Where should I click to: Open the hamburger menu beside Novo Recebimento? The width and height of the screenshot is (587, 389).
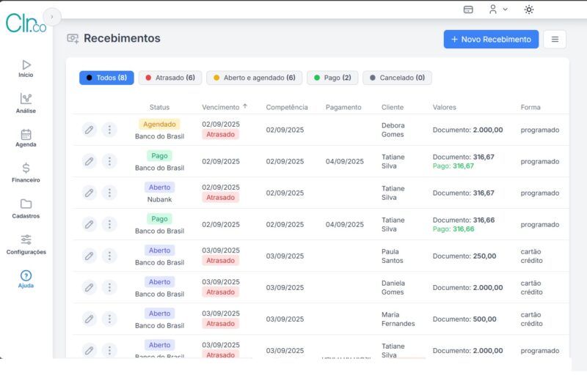click(554, 40)
